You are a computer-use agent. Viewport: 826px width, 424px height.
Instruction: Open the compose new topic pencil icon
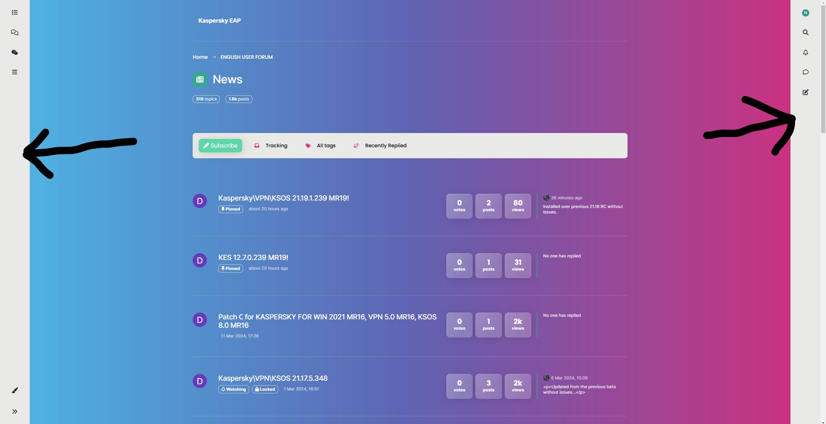[806, 92]
